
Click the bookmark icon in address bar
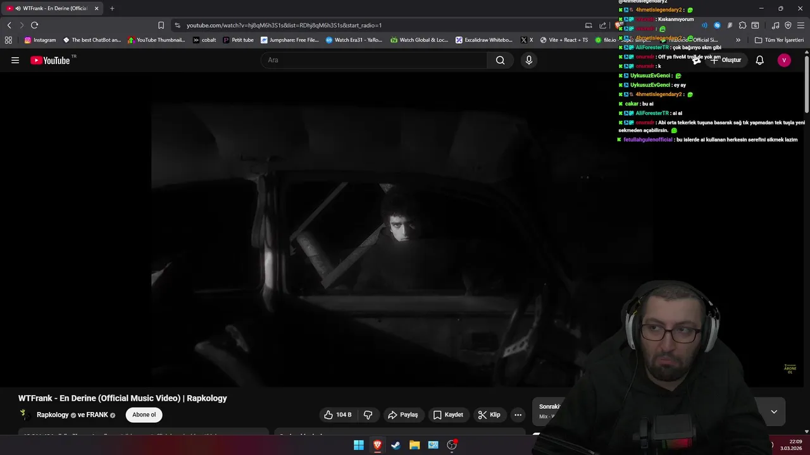(x=161, y=25)
